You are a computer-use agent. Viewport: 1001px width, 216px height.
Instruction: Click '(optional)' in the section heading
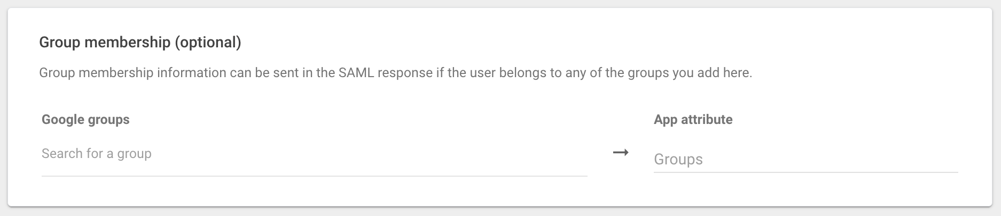[208, 43]
